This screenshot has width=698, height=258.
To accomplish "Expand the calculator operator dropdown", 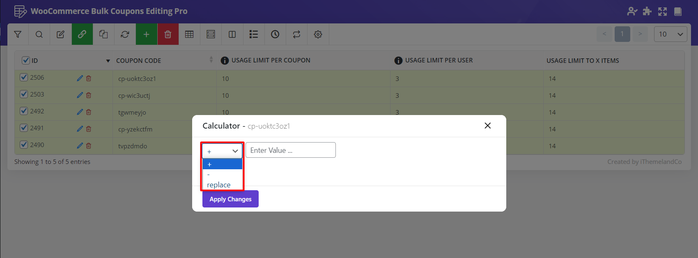I will click(222, 151).
